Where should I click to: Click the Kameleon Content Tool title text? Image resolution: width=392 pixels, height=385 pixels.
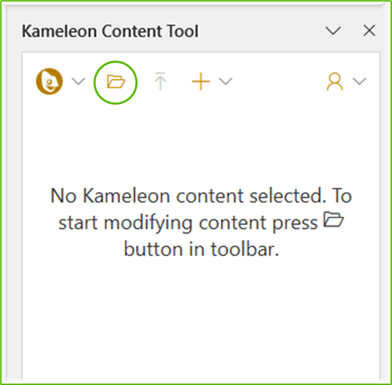(x=110, y=31)
